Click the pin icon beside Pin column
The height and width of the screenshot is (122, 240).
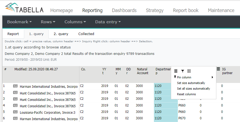pyautogui.click(x=175, y=77)
